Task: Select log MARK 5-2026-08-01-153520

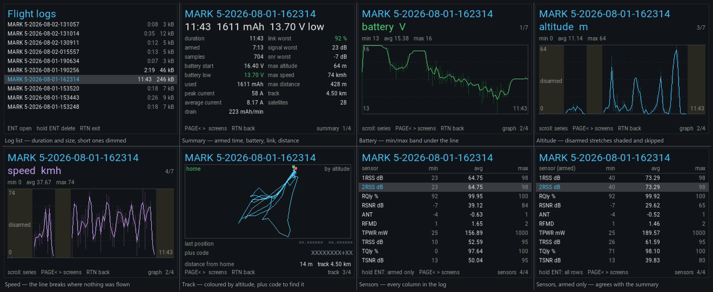Action: pos(90,88)
